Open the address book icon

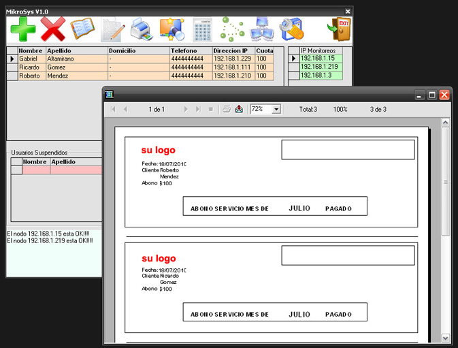click(82, 29)
